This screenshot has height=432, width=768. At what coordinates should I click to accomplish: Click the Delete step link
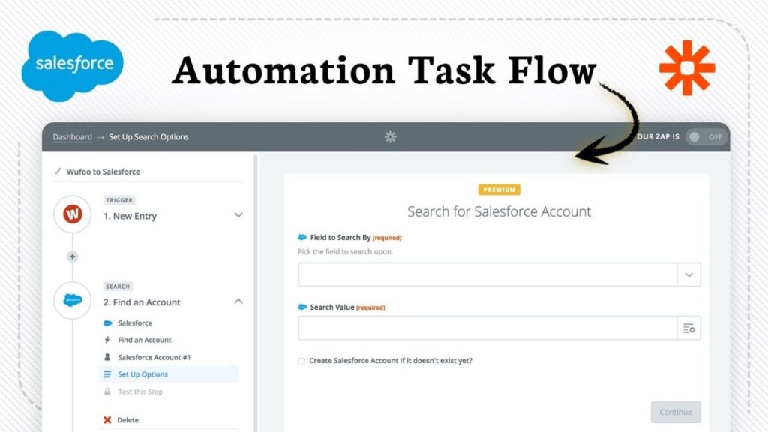pos(127,420)
